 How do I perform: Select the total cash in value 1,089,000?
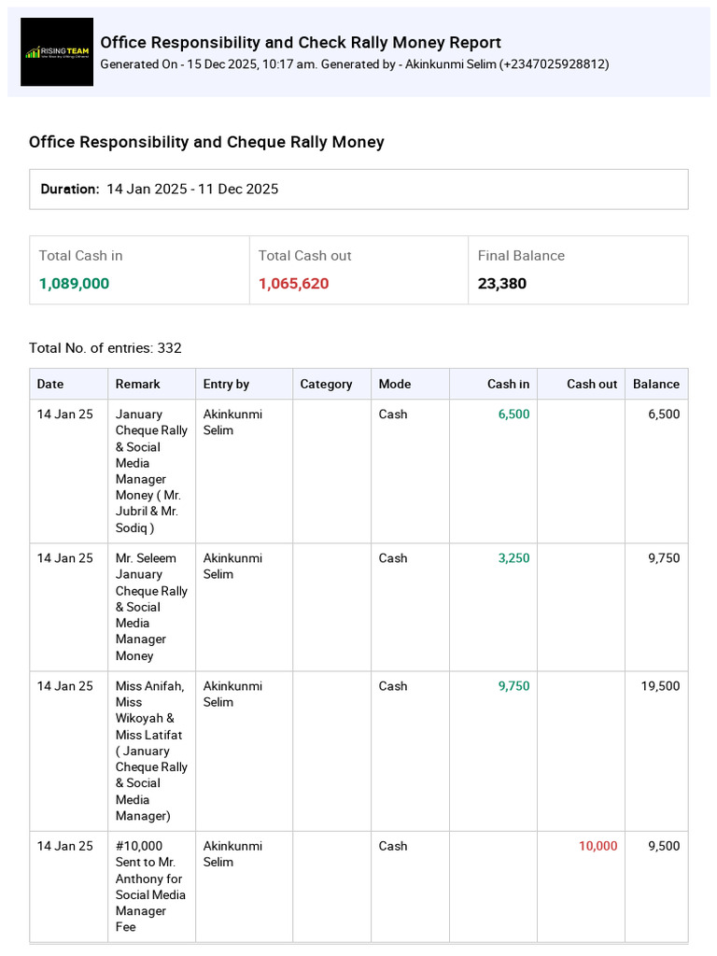coord(75,284)
